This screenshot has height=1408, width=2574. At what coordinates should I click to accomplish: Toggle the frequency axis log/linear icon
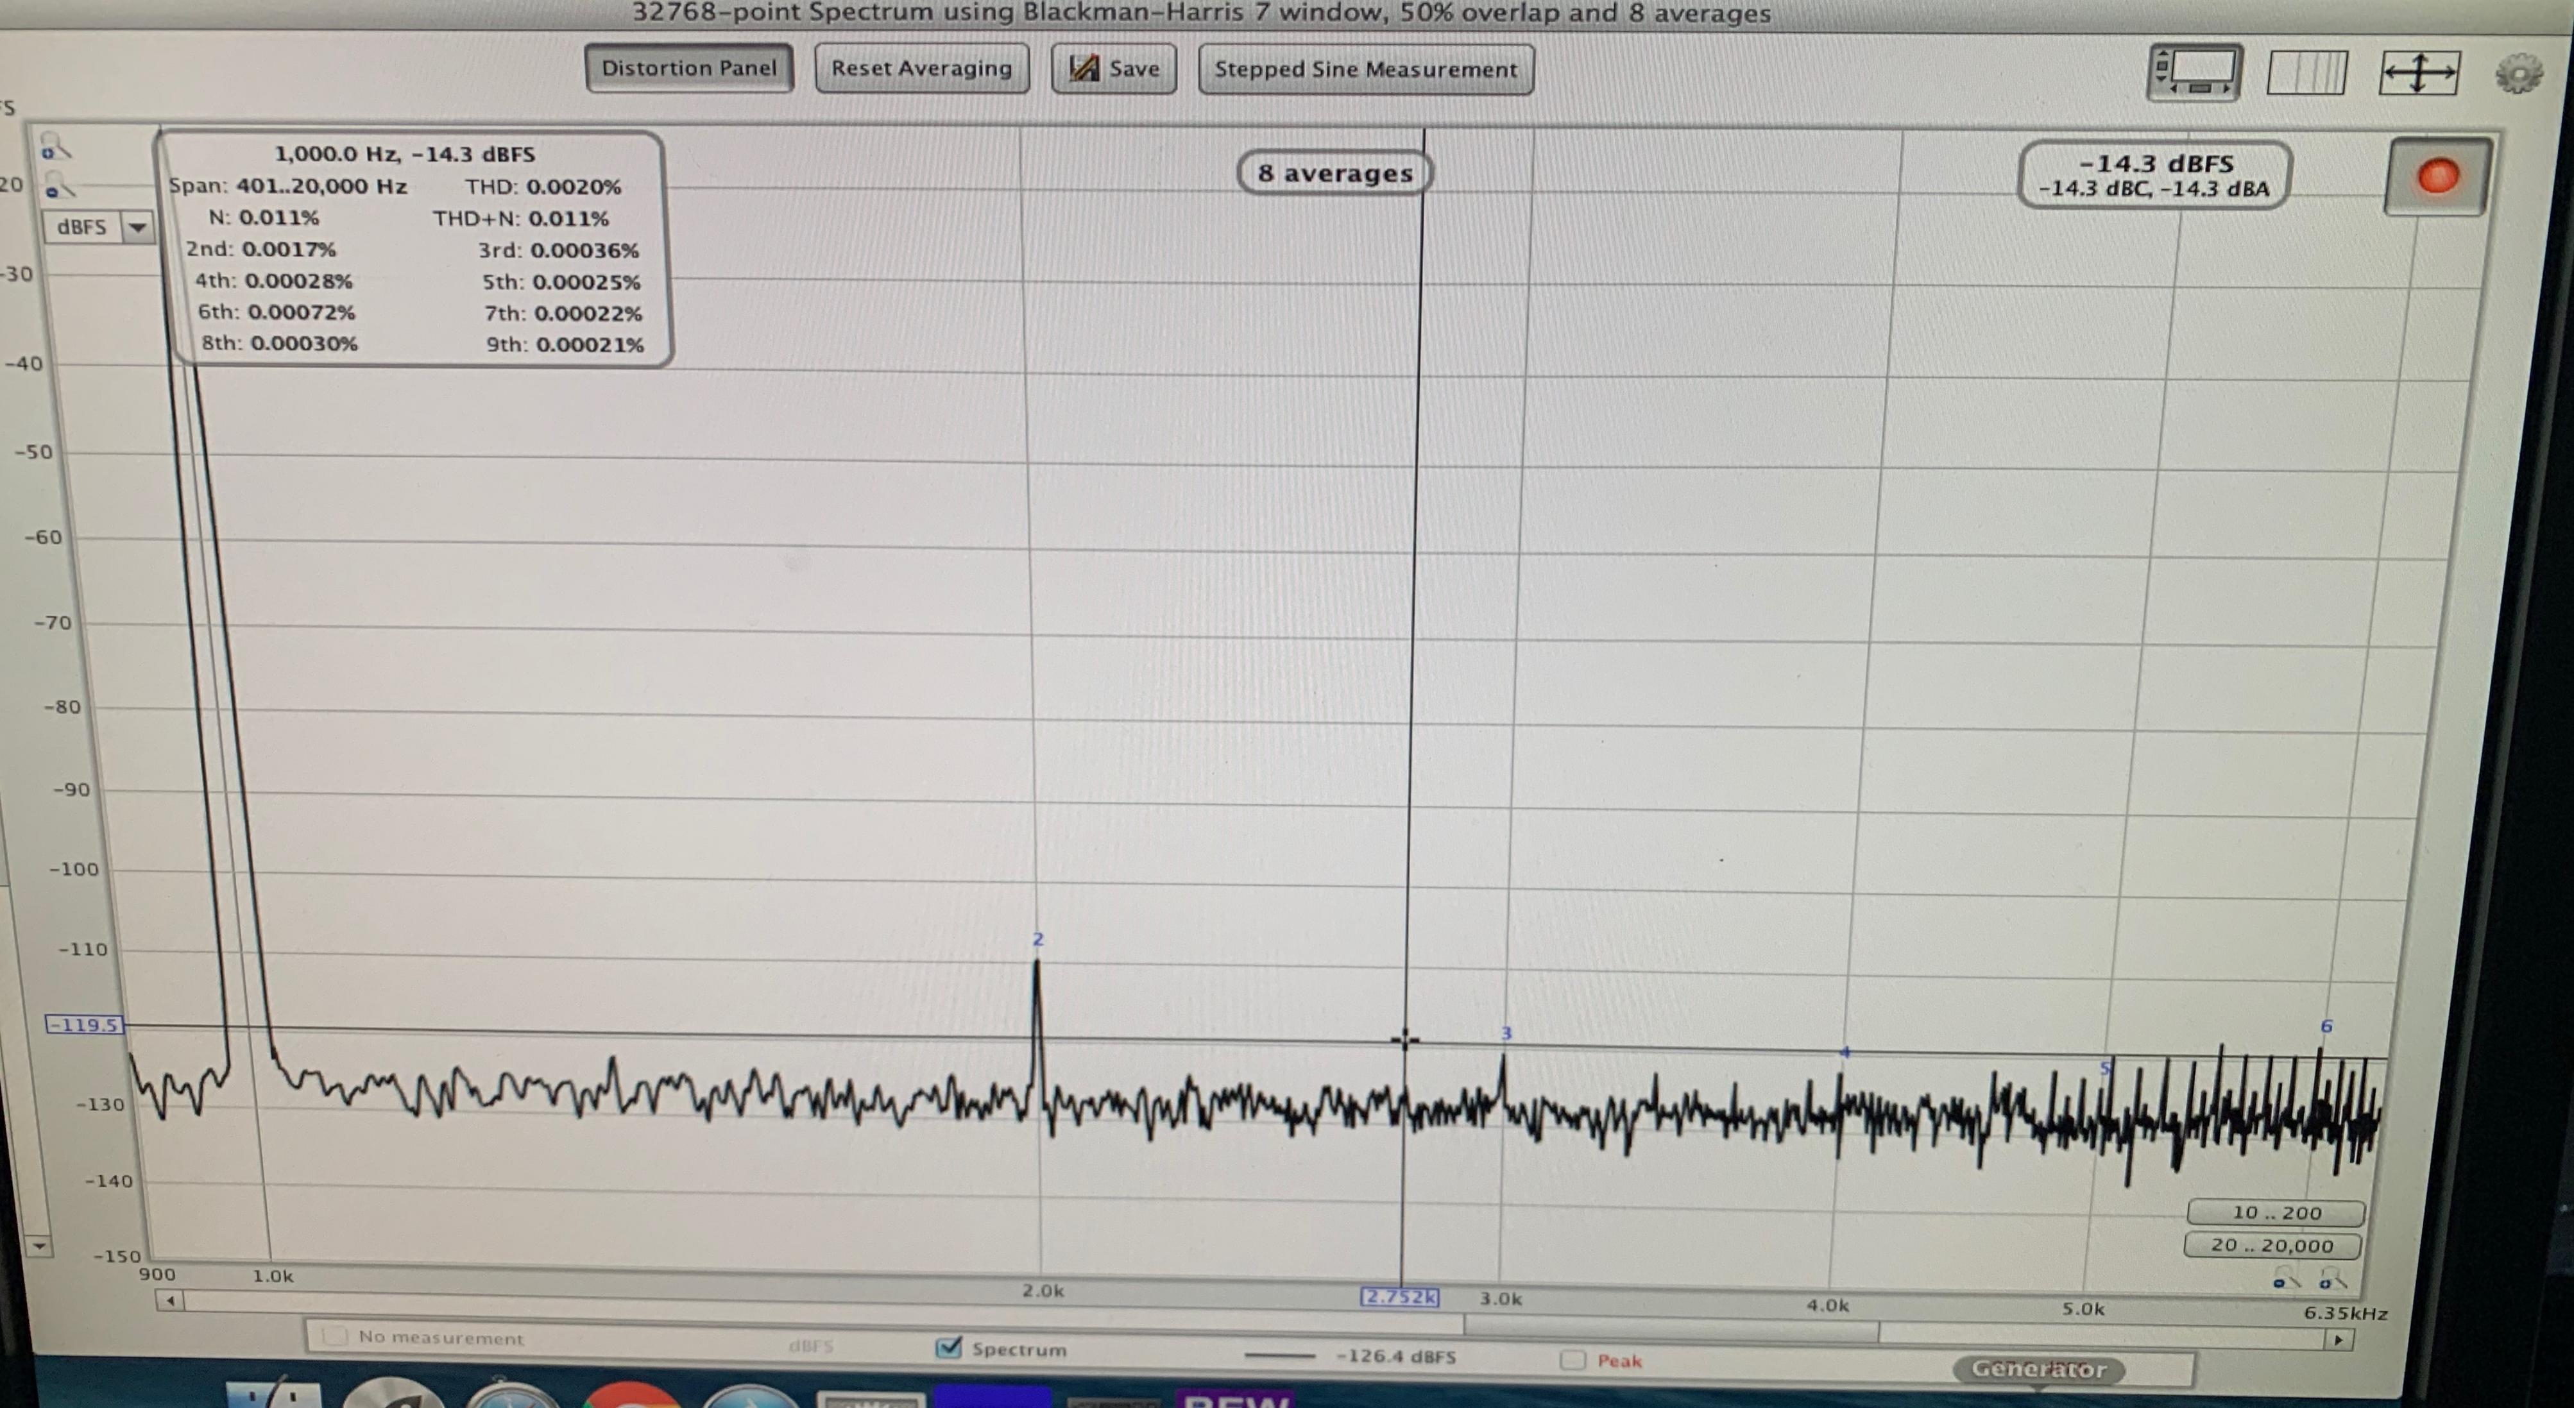click(x=2306, y=73)
